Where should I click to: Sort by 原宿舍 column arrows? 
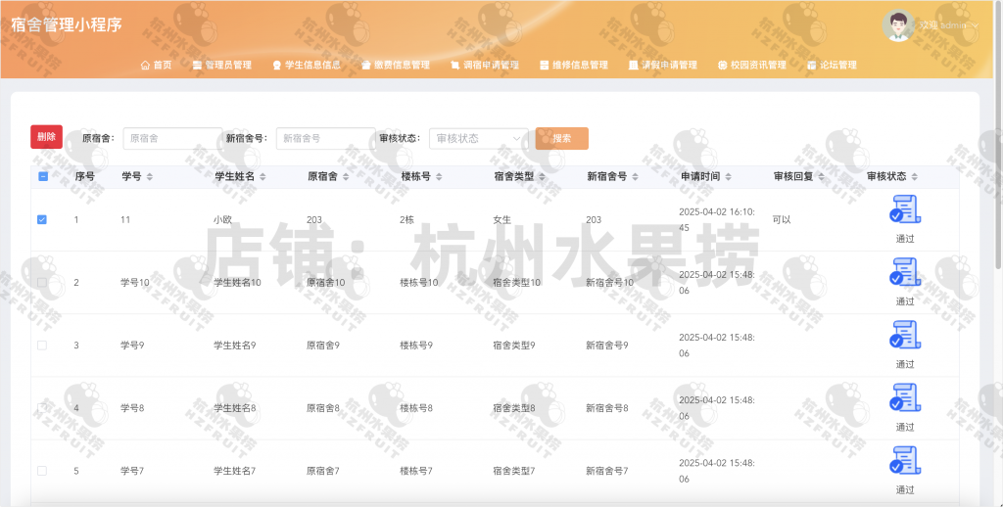(346, 176)
